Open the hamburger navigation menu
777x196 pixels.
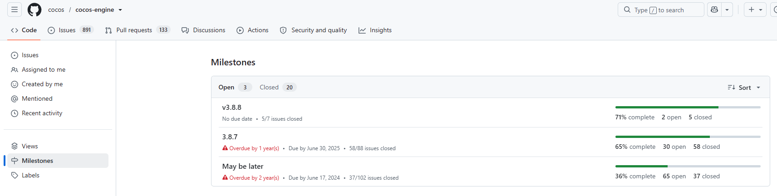(15, 10)
